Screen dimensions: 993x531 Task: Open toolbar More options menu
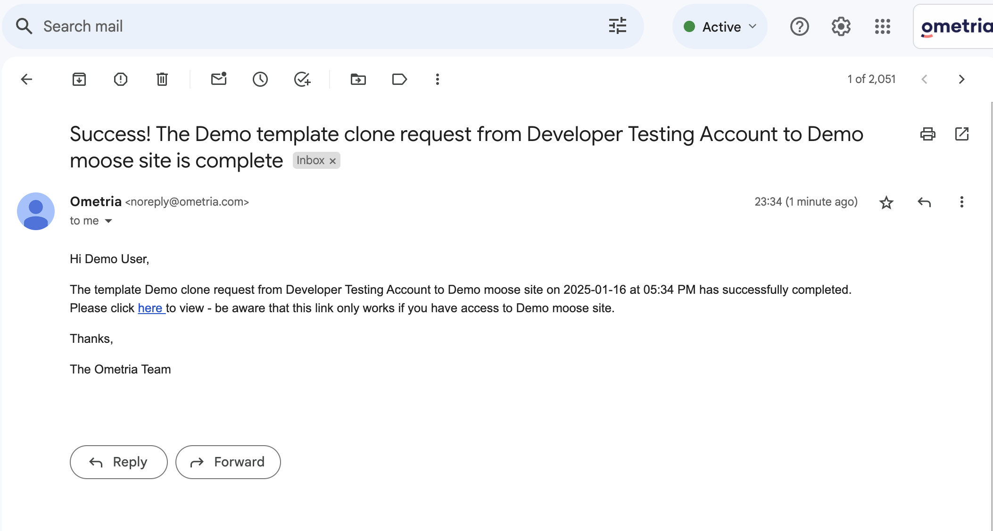(x=438, y=79)
